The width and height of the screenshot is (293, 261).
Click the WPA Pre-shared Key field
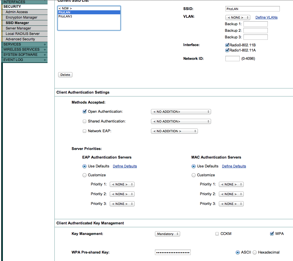pos(173,252)
